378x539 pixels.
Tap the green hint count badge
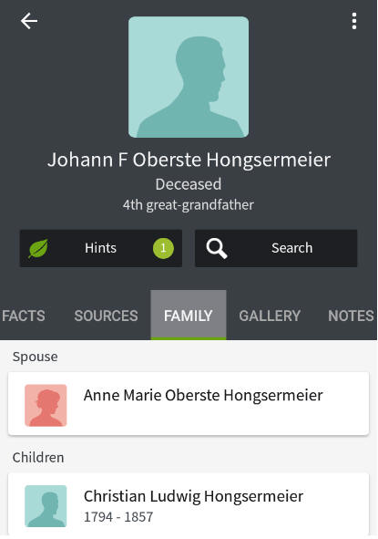tap(163, 248)
